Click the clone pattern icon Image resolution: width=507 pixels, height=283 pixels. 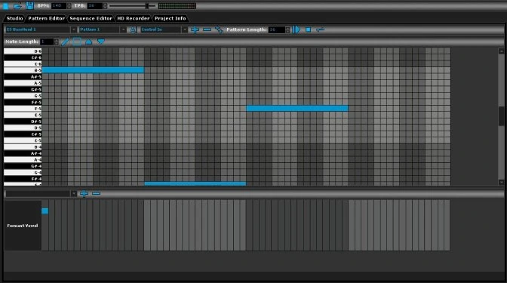click(x=220, y=29)
